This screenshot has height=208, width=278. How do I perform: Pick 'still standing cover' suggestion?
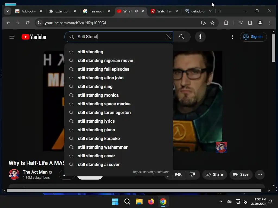pos(119,156)
